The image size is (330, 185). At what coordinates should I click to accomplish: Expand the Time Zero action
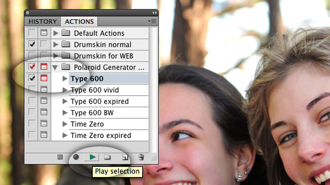coord(65,124)
